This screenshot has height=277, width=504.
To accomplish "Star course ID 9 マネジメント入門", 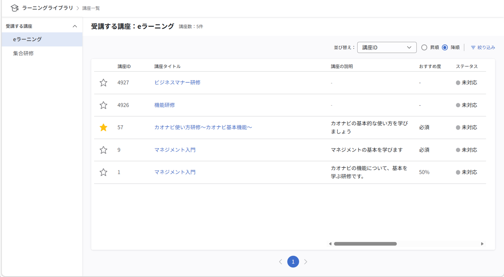I will coord(103,150).
